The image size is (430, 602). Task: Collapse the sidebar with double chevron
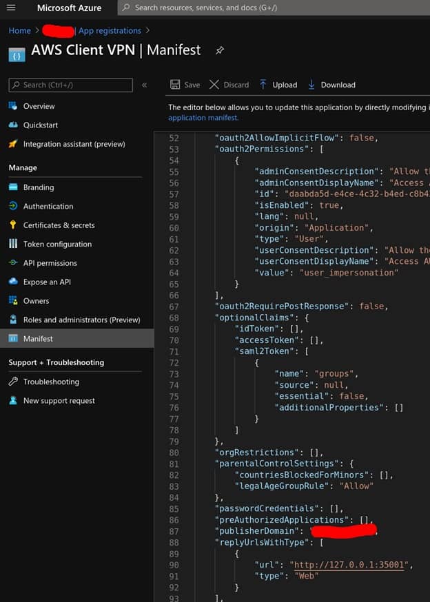(x=145, y=85)
